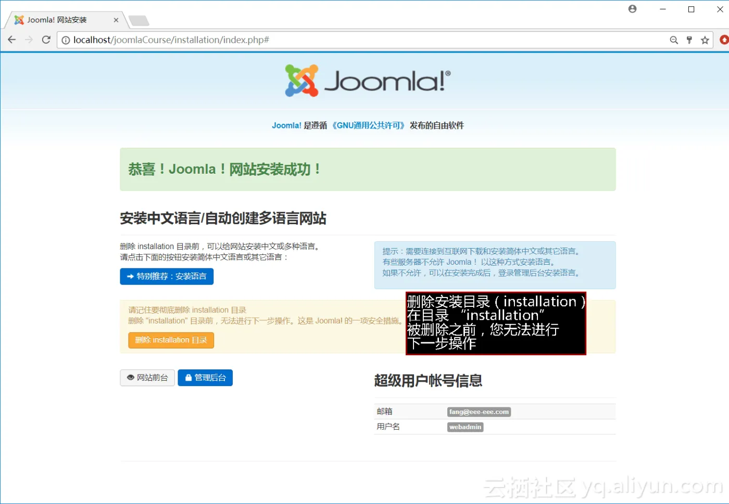The height and width of the screenshot is (504, 729).
Task: Click the 恭喜！Joomla！网站安装成功！ message
Action: [224, 169]
